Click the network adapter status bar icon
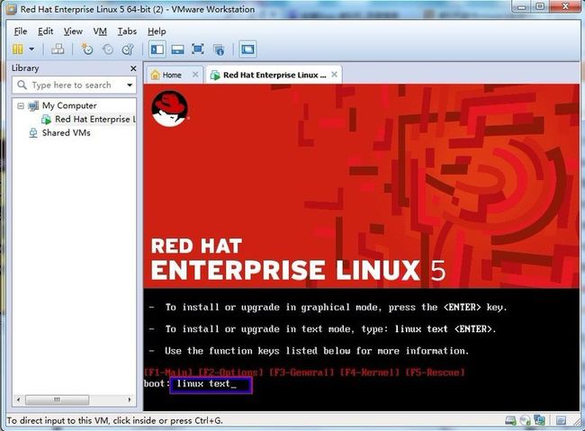This screenshot has width=585, height=431. coord(539,420)
